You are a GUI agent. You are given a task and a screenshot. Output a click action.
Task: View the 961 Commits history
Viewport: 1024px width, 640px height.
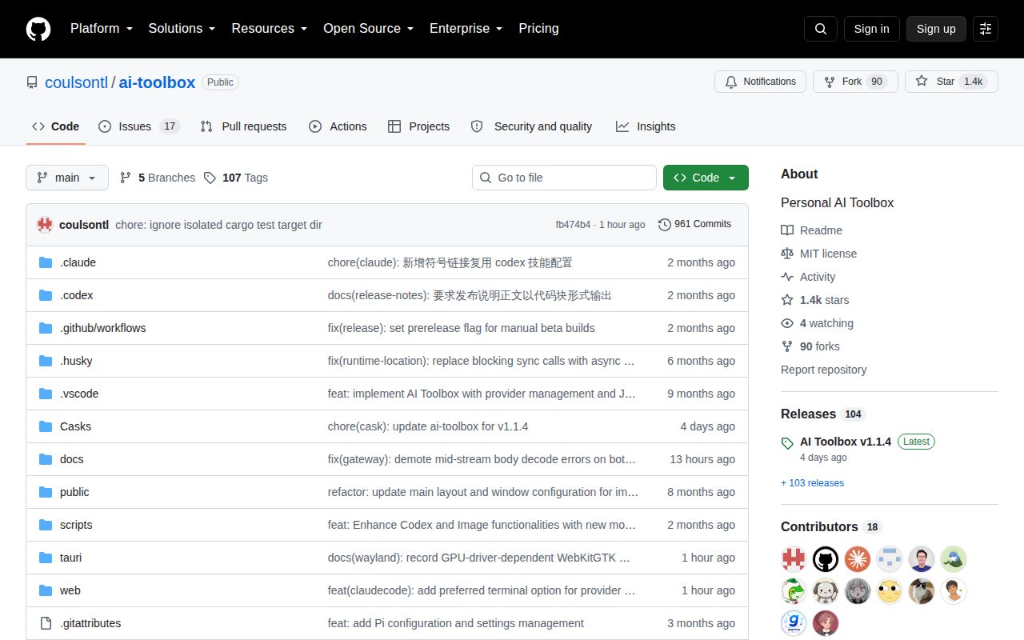[694, 224]
